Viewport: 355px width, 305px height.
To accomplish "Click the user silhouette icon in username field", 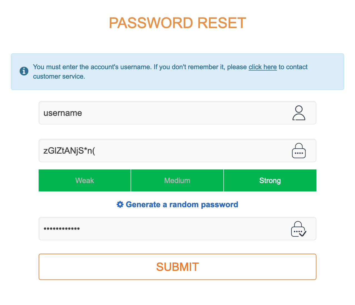I will pyautogui.click(x=299, y=113).
